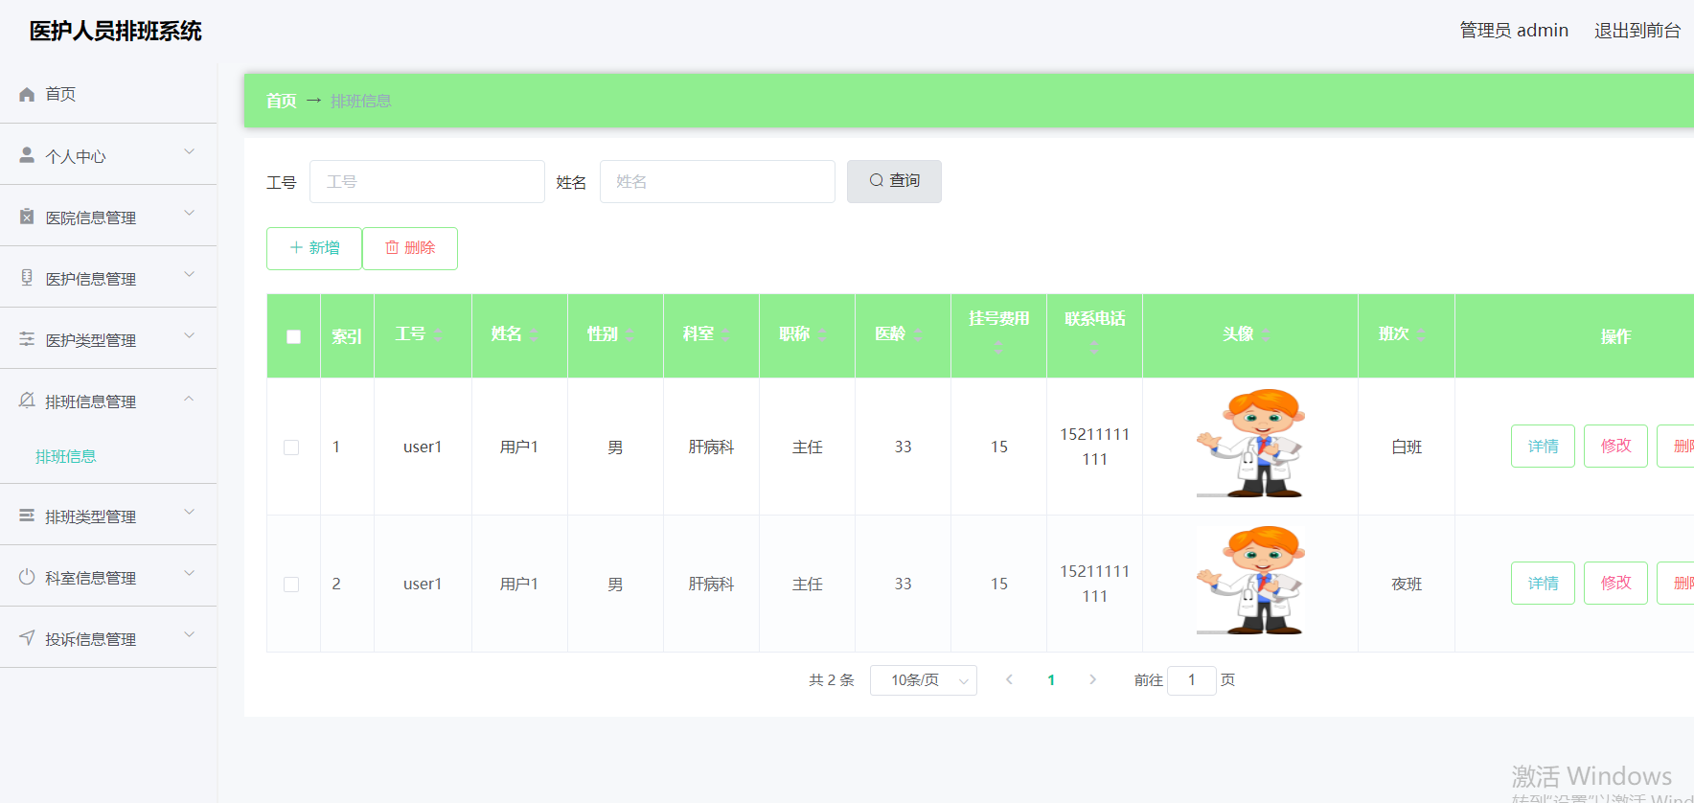Click the person icon next to 个人中心
Image resolution: width=1694 pixels, height=803 pixels.
click(27, 155)
